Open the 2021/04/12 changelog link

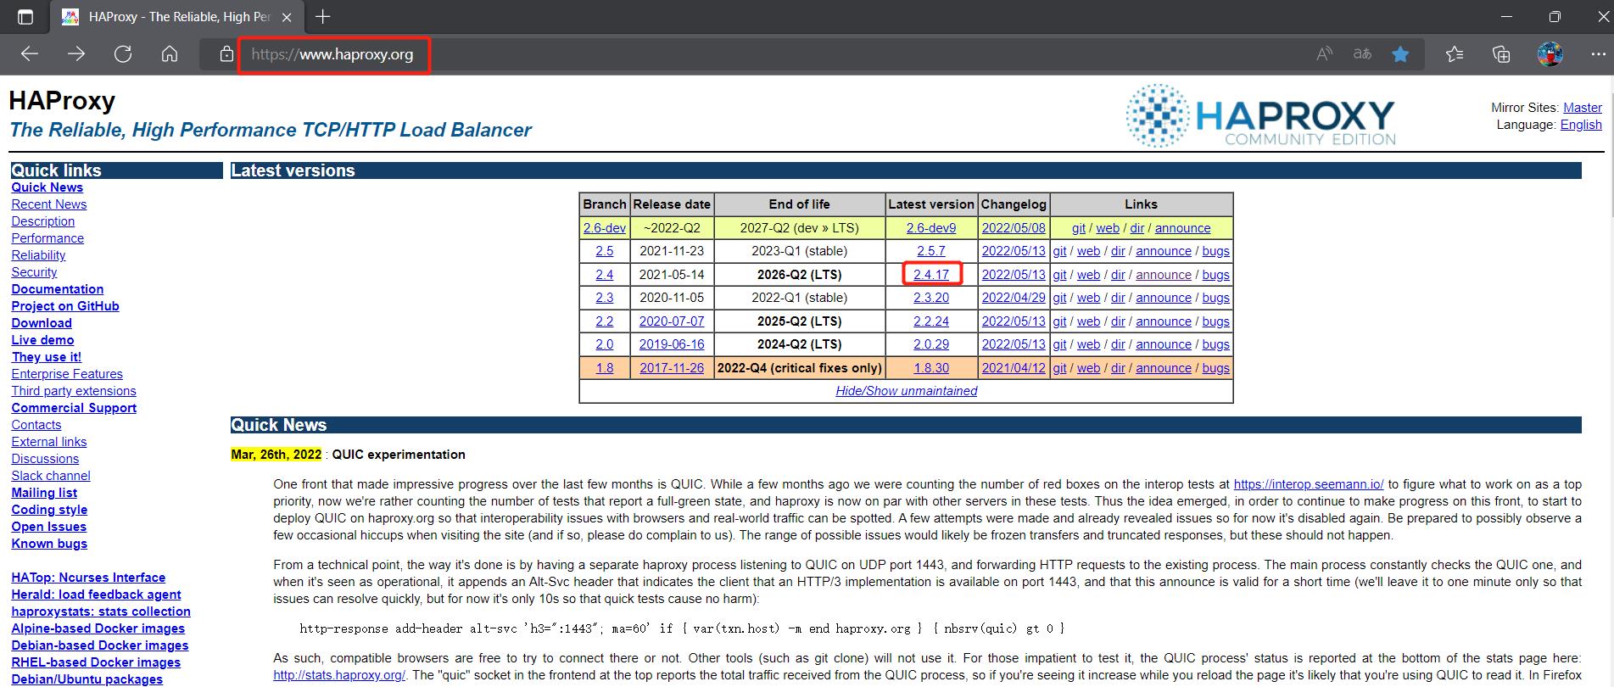1014,368
